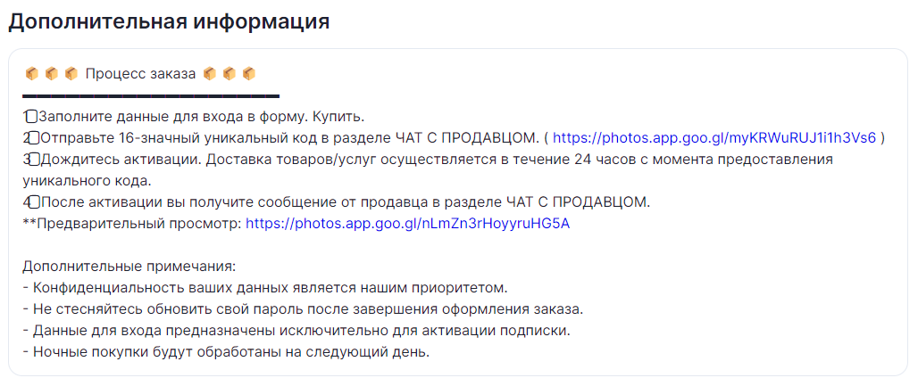The height and width of the screenshot is (378, 918).
Task: Click the step 1 number box before Заполните
Action: click(31, 116)
